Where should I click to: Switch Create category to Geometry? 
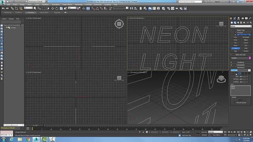point(232,22)
